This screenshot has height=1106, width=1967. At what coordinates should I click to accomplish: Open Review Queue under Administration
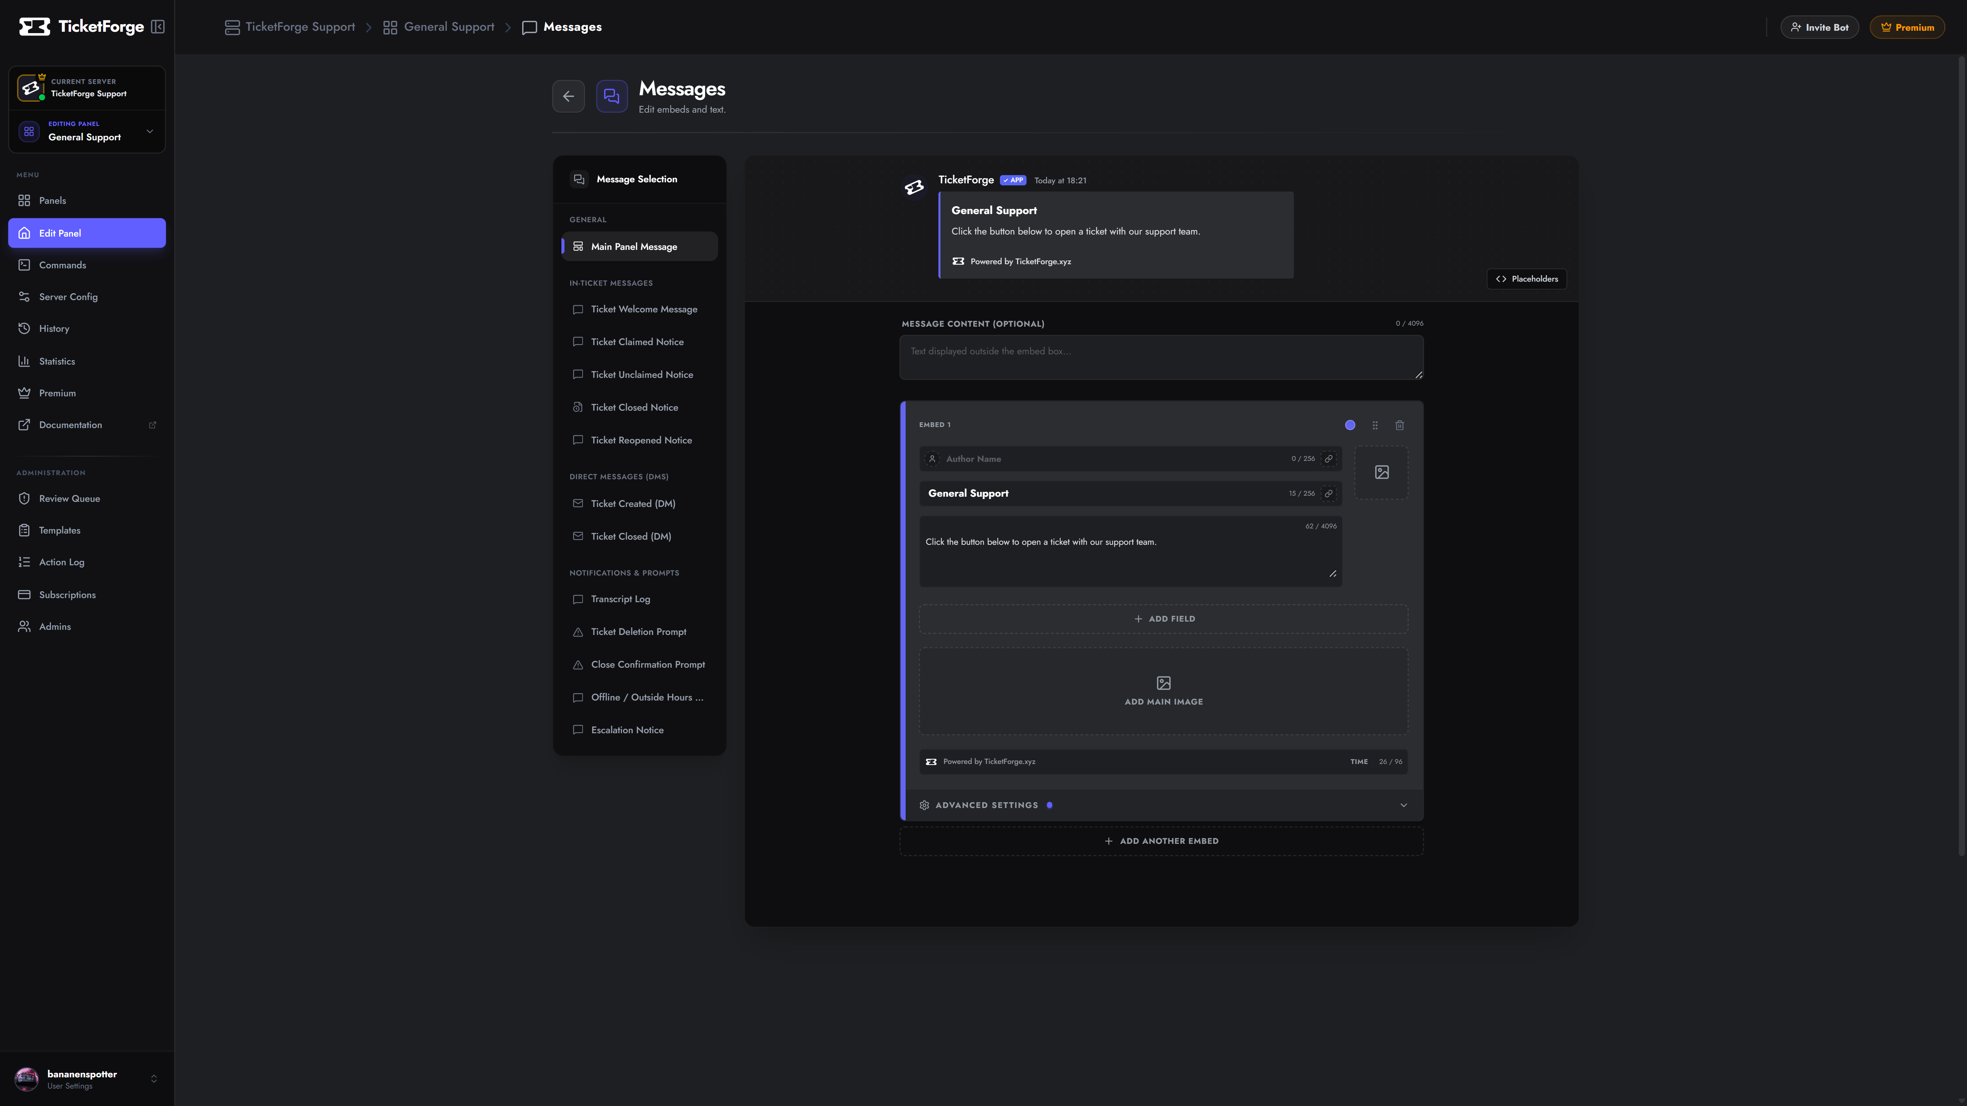click(87, 498)
